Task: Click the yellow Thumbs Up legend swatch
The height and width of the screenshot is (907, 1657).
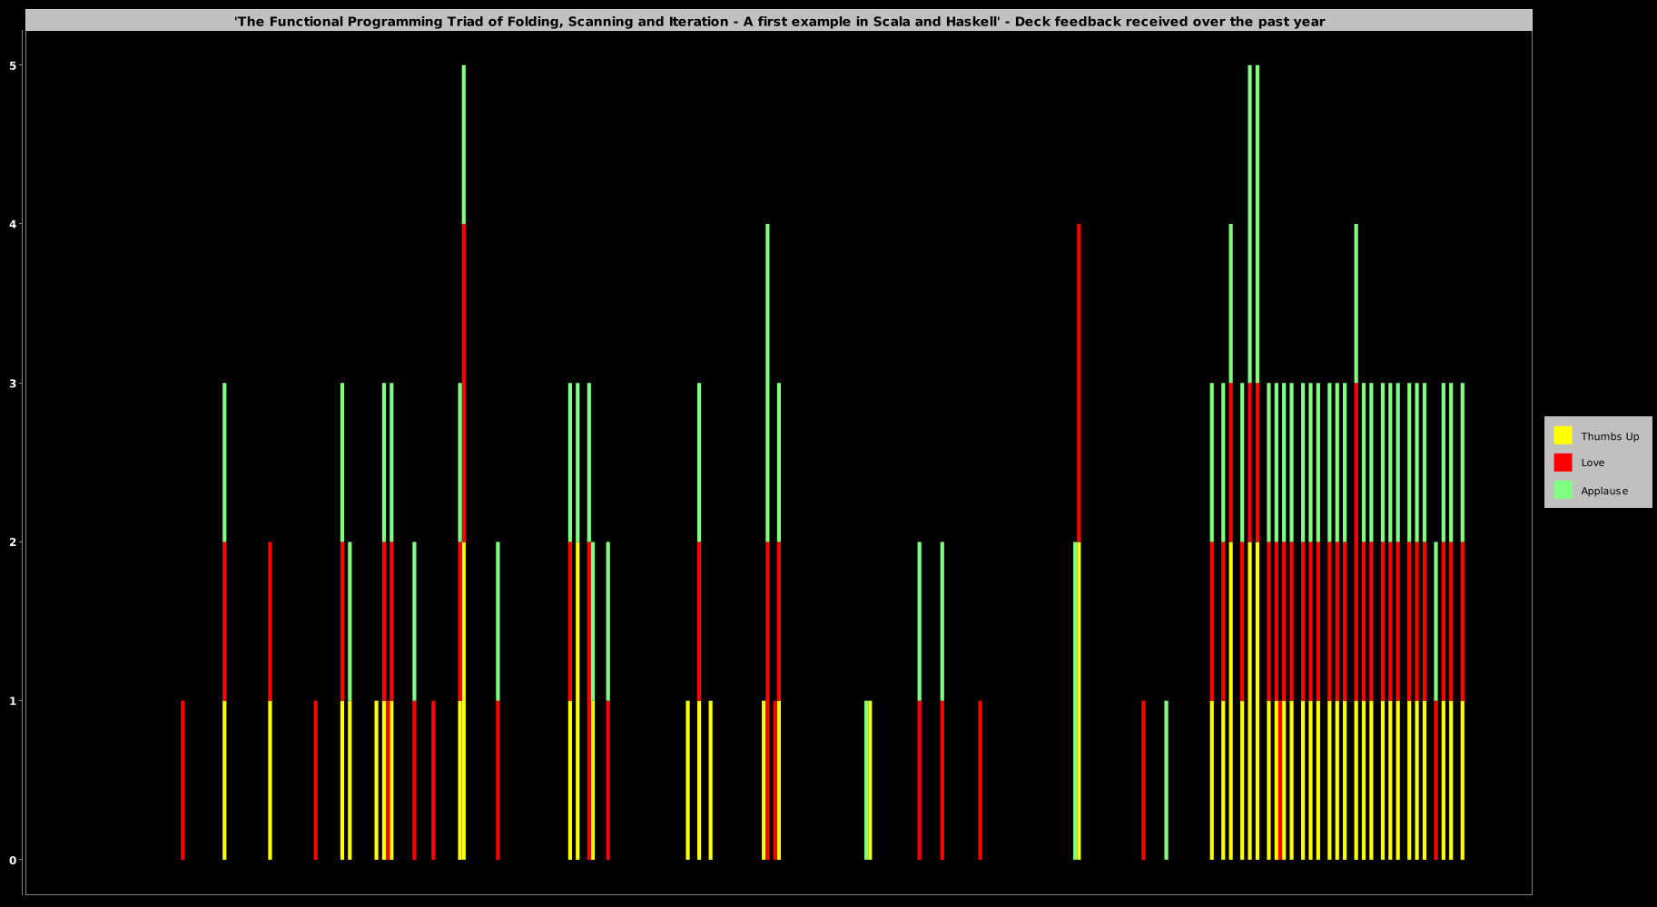Action: point(1563,435)
